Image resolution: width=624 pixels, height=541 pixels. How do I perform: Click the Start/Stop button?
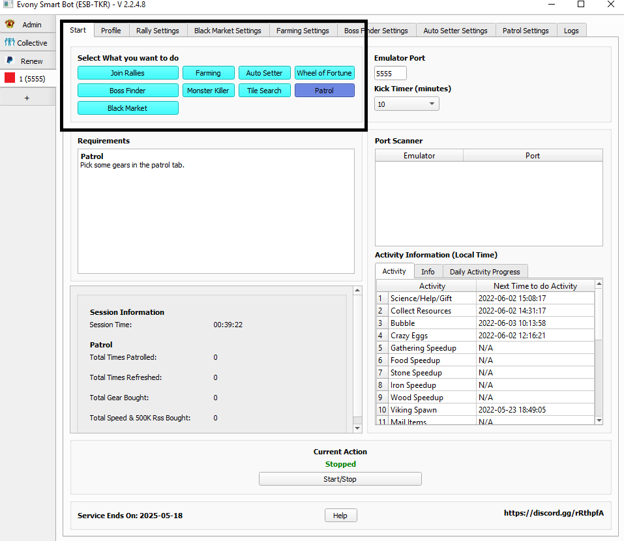click(x=340, y=479)
